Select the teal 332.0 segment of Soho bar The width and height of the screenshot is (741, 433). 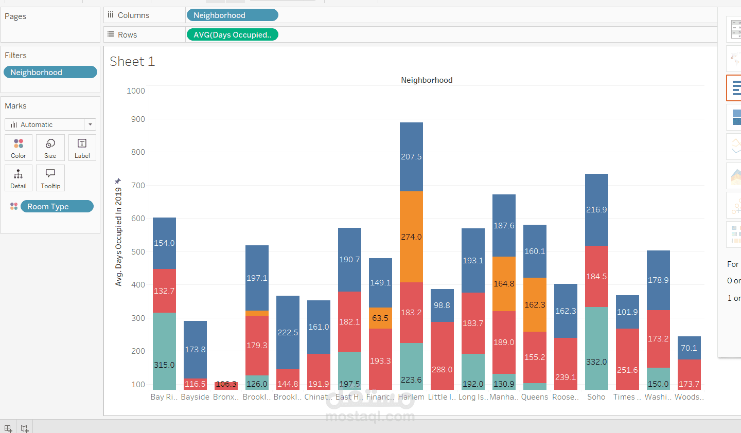point(596,348)
